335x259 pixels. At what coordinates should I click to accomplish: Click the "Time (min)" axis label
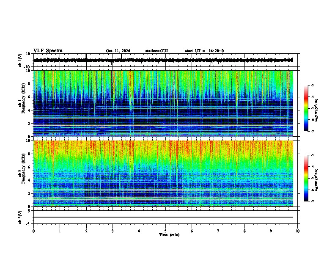[x=169, y=235]
